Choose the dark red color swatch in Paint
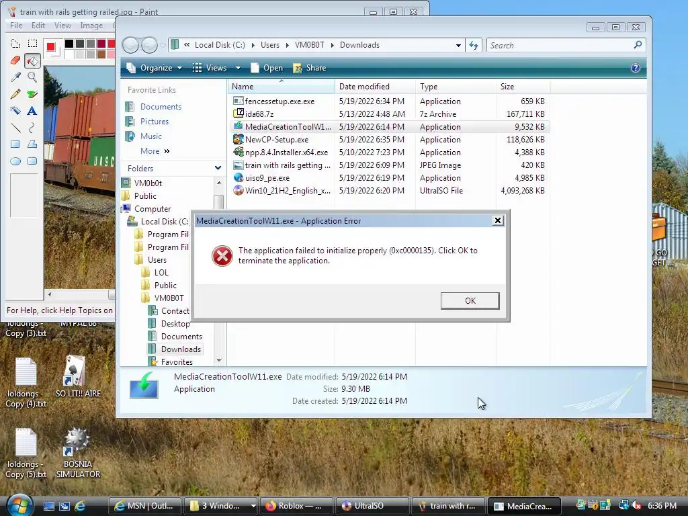 (x=101, y=44)
